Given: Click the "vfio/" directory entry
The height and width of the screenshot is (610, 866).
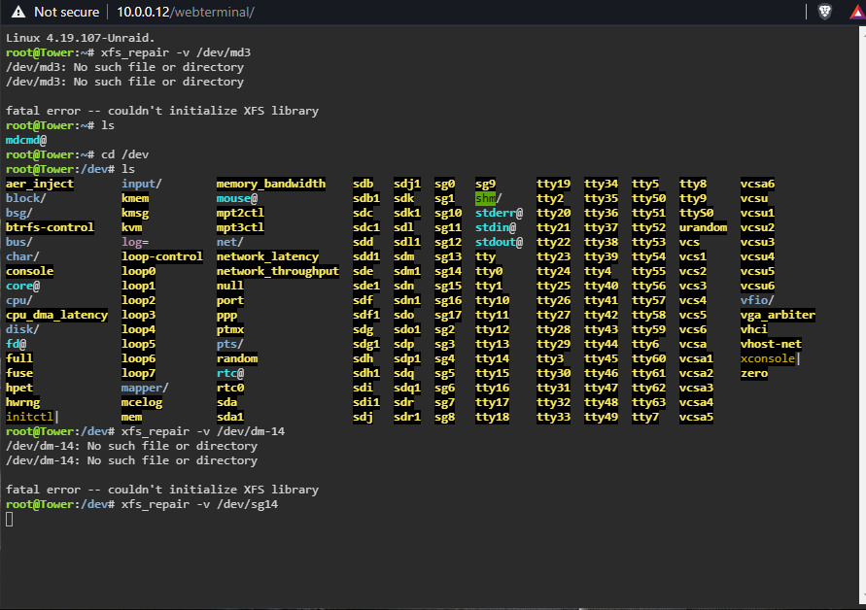Looking at the screenshot, I should 757,300.
